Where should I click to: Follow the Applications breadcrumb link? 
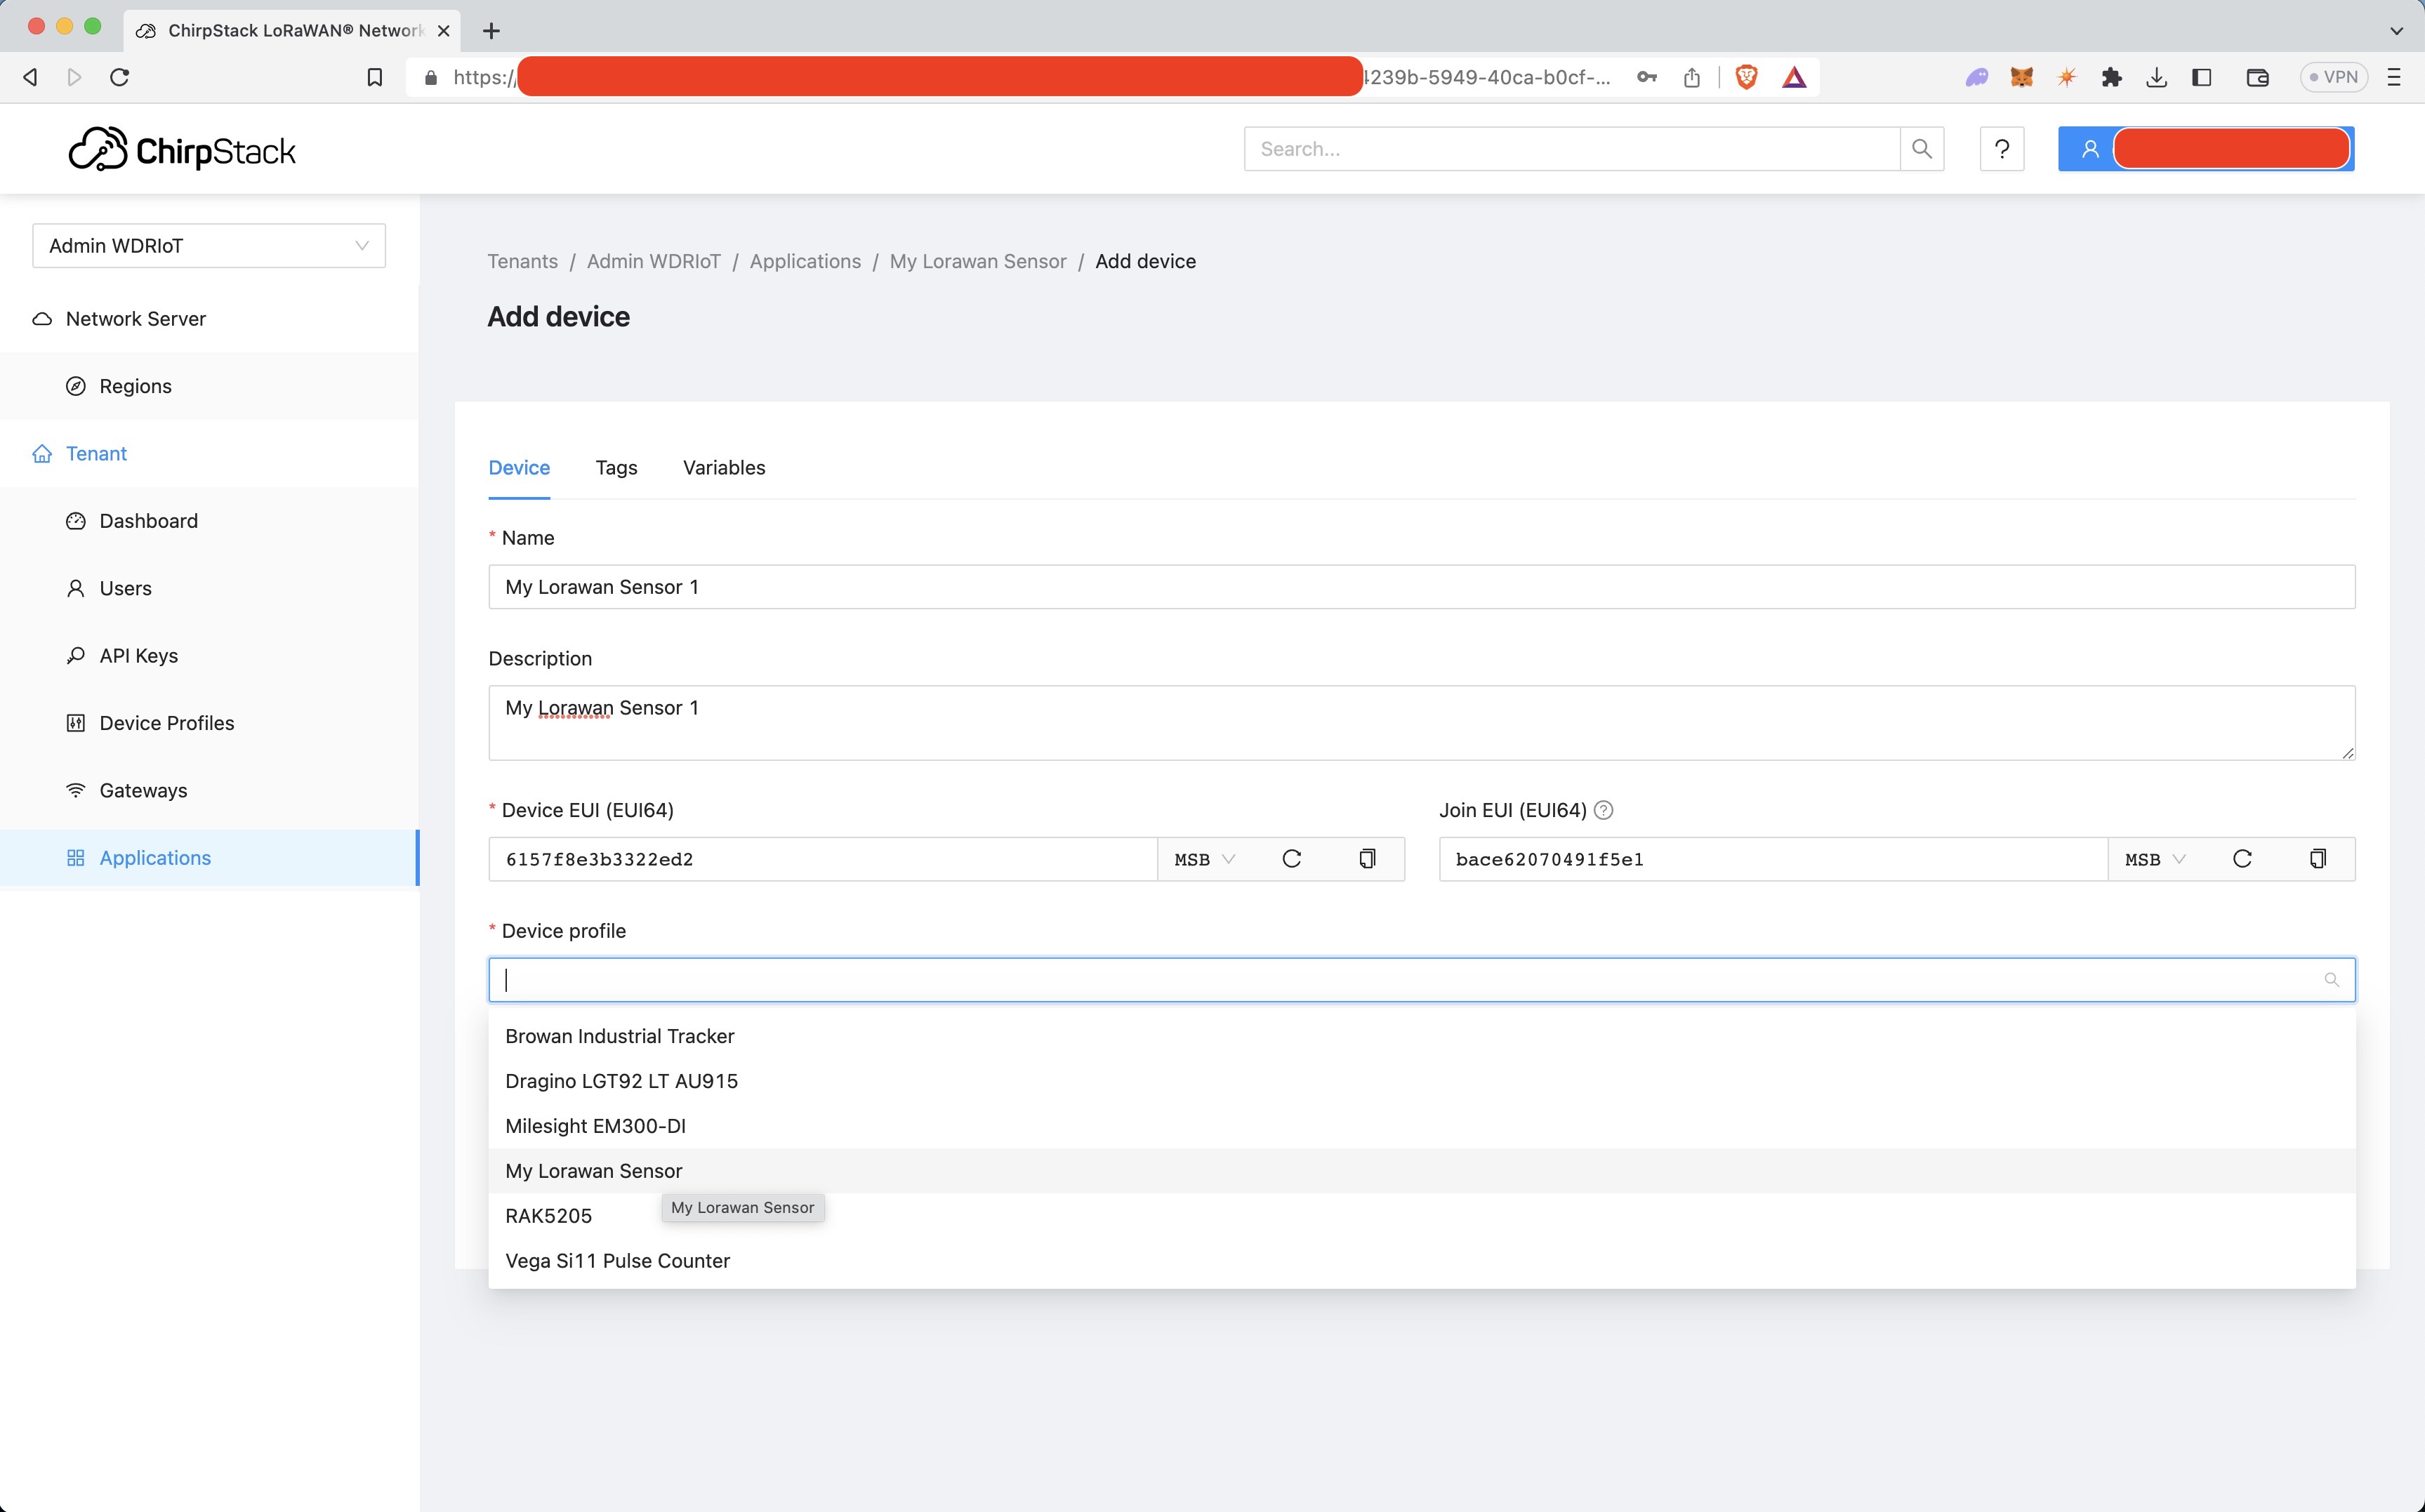804,261
